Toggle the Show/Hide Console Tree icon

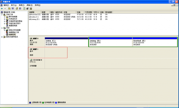coord(13,9)
